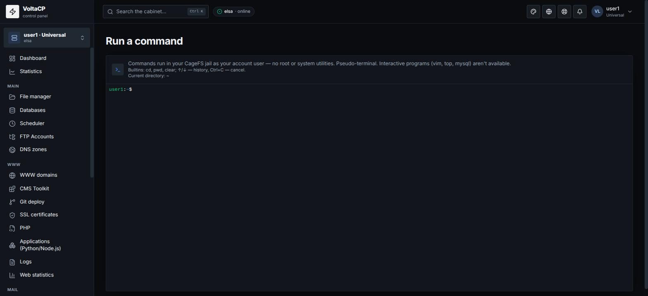Viewport: 648px width, 296px height.
Task: Click the "Builtins: cd, pwd, clear" hint line
Action: click(x=187, y=70)
